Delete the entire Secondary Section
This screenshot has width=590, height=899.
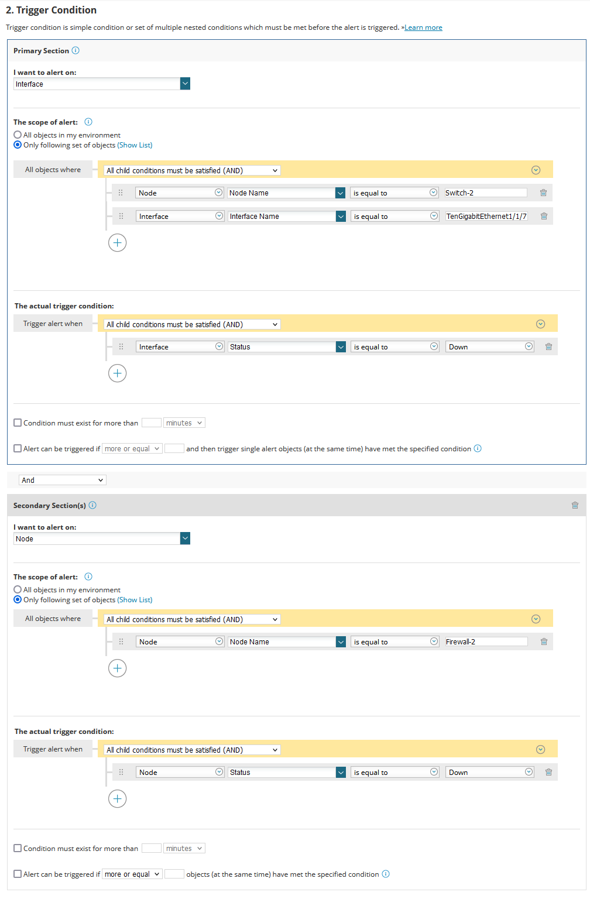point(575,506)
